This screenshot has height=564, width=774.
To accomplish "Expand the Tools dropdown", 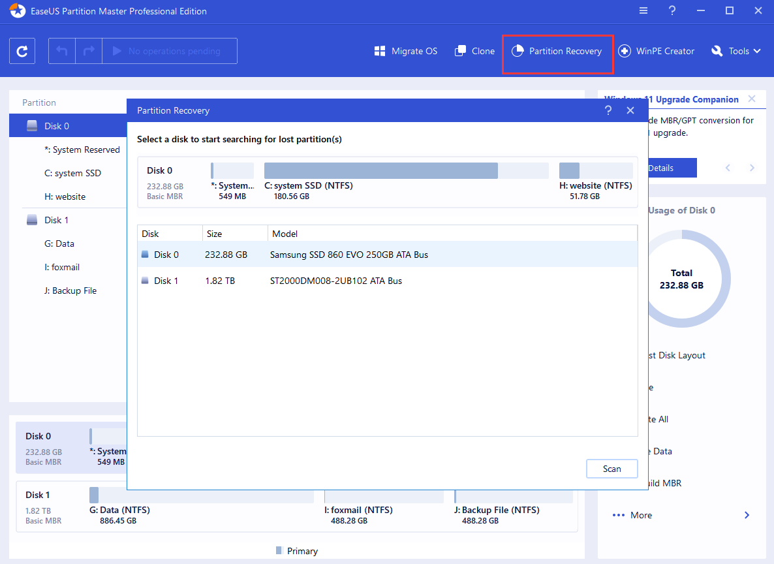I will [x=735, y=50].
